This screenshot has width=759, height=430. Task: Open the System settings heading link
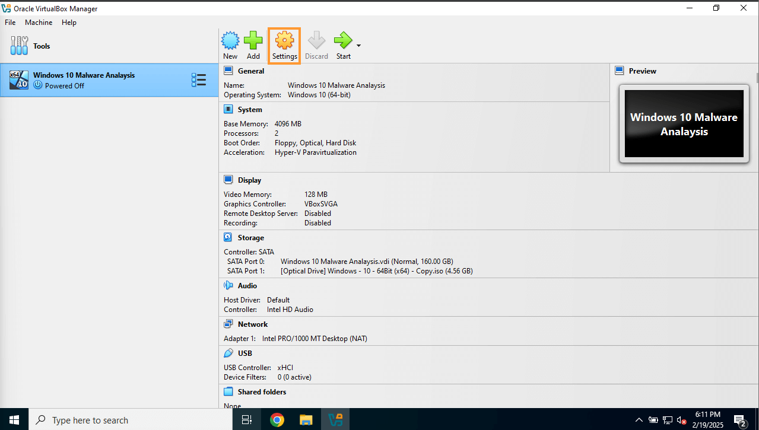250,110
